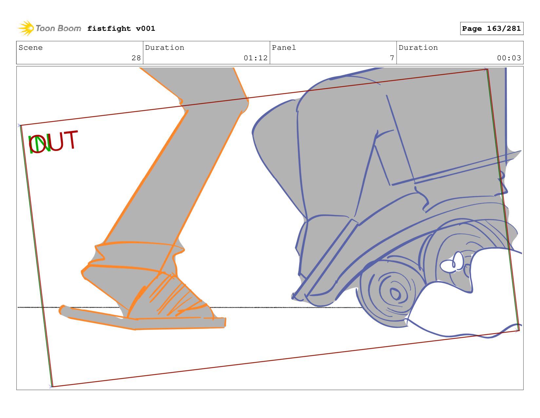This screenshot has height=418, width=540.
Task: Click the 'Panel' header label
Action: click(284, 47)
